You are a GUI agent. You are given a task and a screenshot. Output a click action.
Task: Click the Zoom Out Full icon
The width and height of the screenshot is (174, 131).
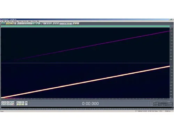point(23,102)
